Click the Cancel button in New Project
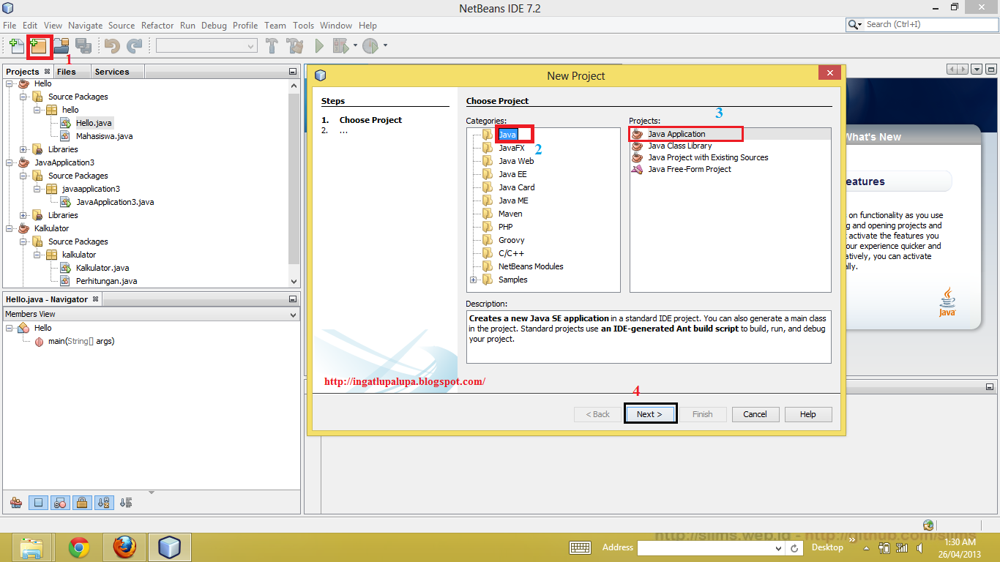The width and height of the screenshot is (1000, 562). point(755,414)
